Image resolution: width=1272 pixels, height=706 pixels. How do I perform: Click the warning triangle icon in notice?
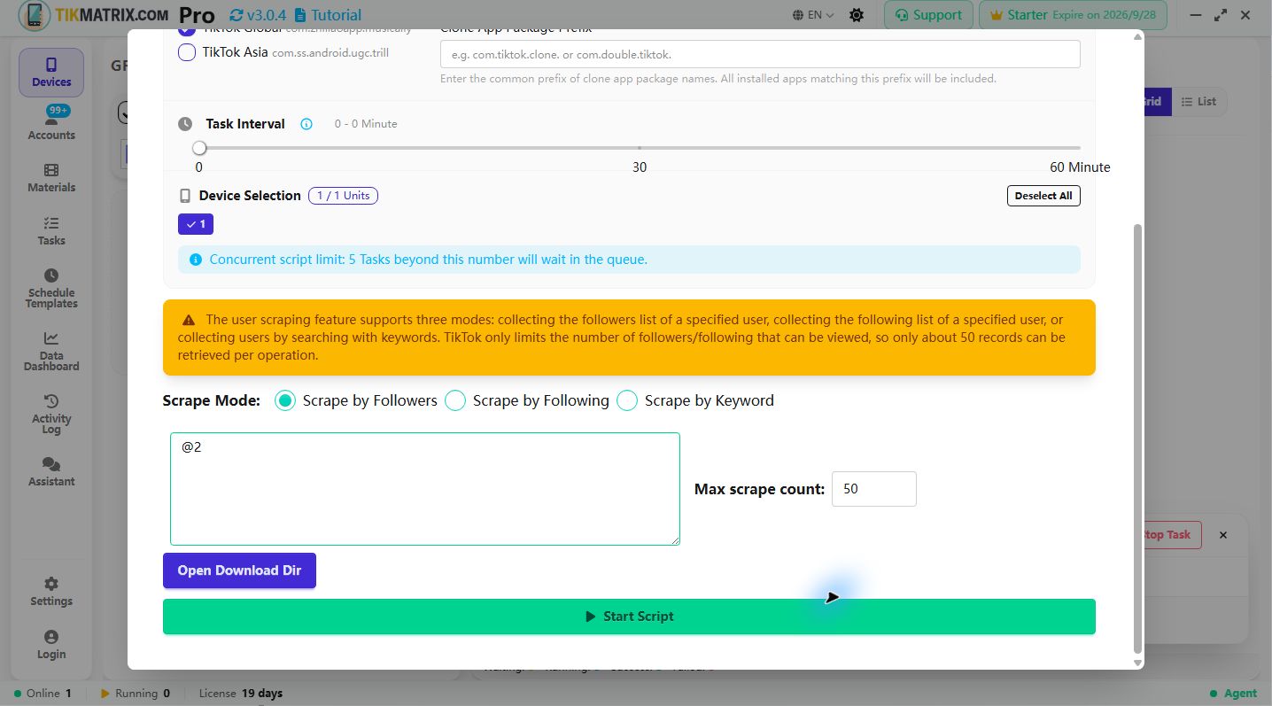pyautogui.click(x=189, y=320)
